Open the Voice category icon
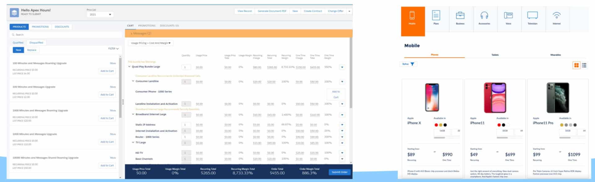Viewport: 595px width, 182px height. (509, 15)
